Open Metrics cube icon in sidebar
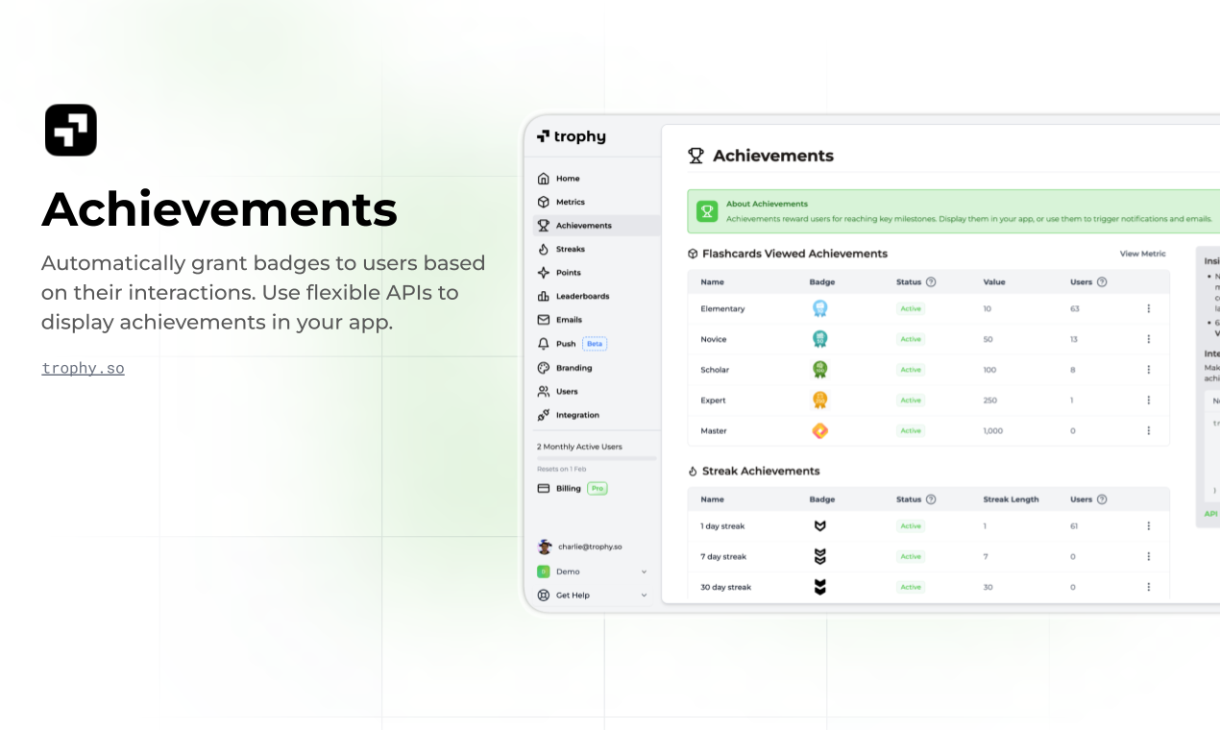 coord(544,203)
